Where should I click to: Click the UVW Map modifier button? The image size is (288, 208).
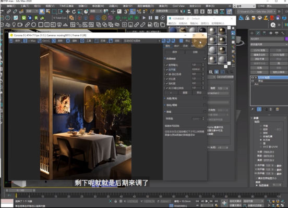279,55
